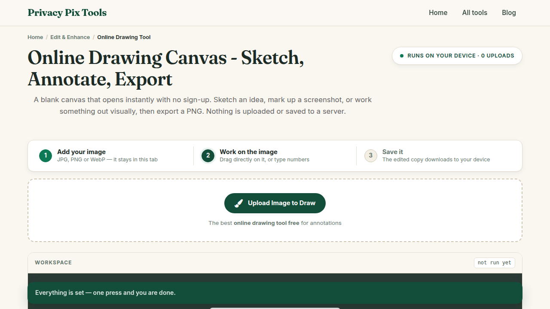The image size is (550, 309).
Task: Select step 1 number circle
Action: point(46,156)
